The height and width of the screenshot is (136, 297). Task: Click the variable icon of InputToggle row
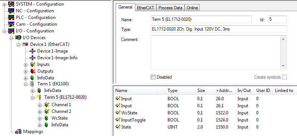pyautogui.click(x=118, y=120)
